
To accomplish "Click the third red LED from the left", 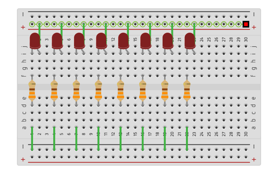I will point(79,41).
